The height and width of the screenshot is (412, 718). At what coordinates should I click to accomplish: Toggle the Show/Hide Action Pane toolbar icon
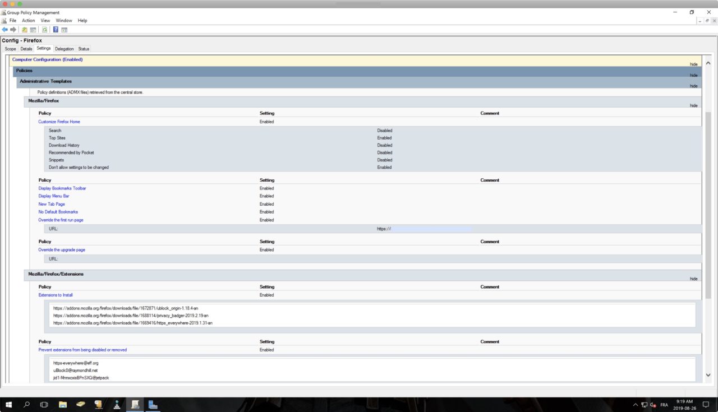[x=65, y=30]
